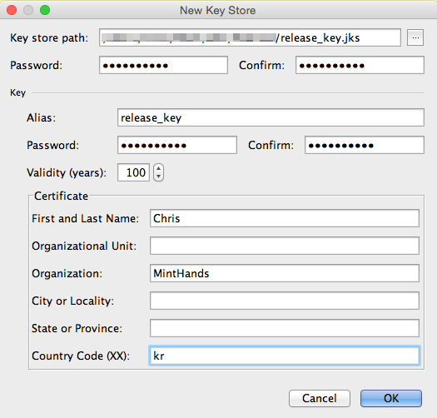Edit the Alias field containing release_key
This screenshot has height=418, width=437.
pos(271,117)
